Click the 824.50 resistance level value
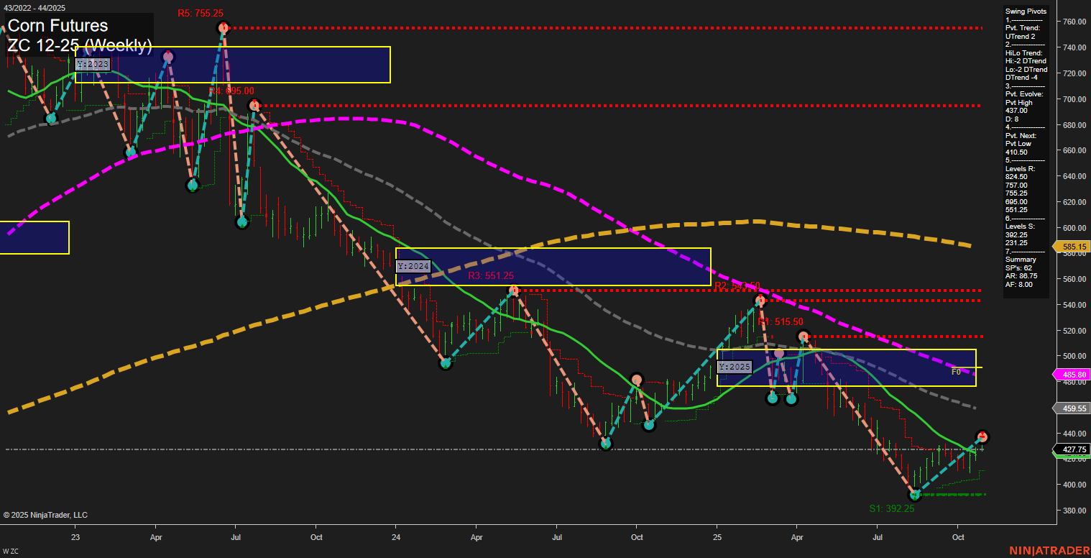Viewport: 1091px width, 558px height. pos(1017,177)
